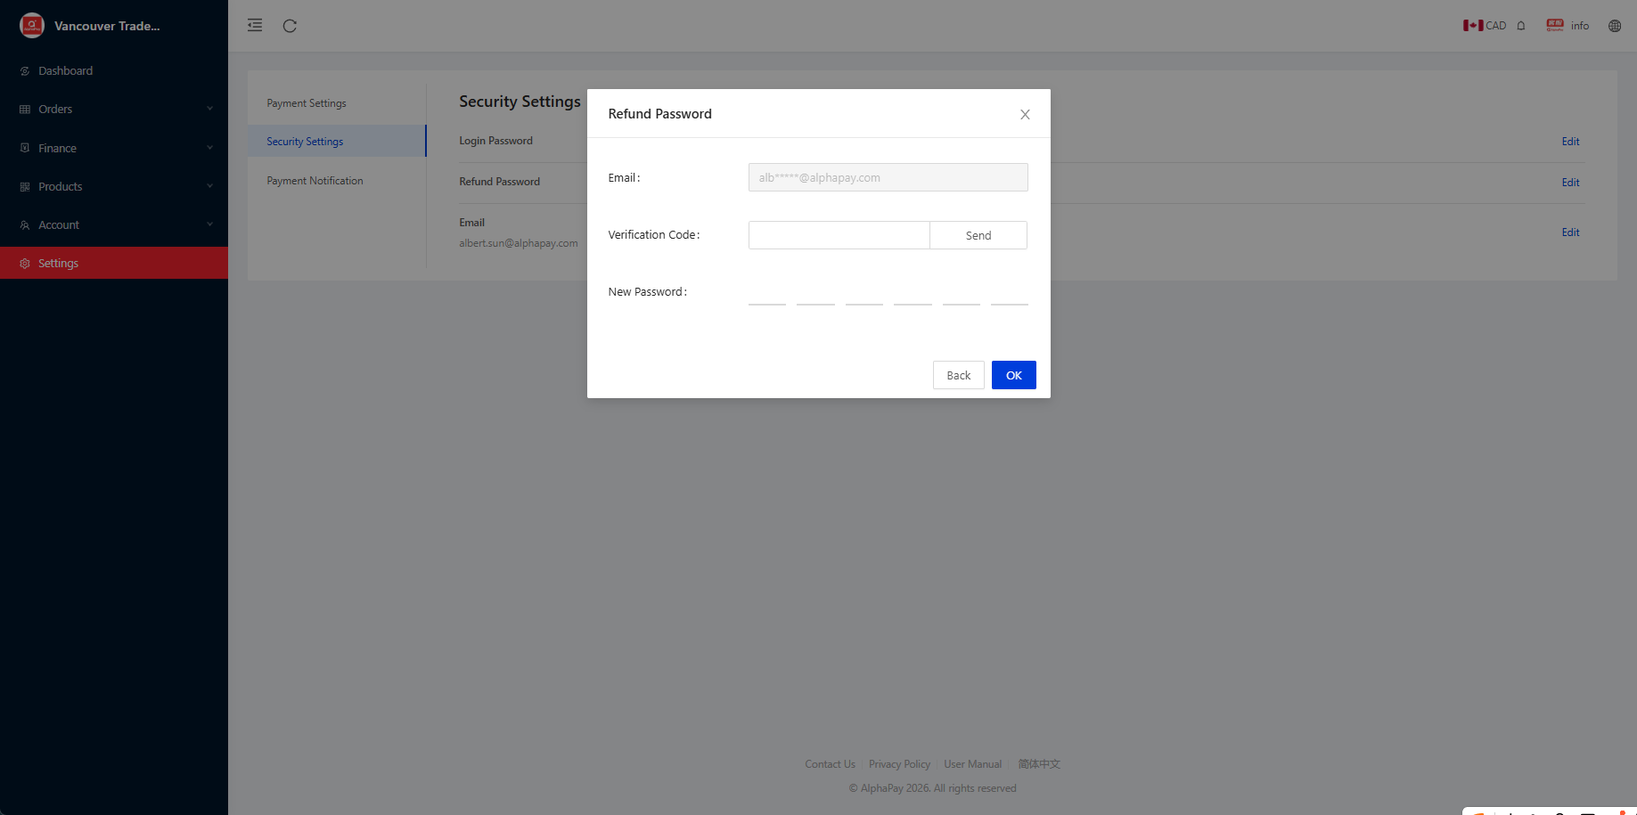Click the first New Password digit box
1637x815 pixels.
(x=766, y=292)
